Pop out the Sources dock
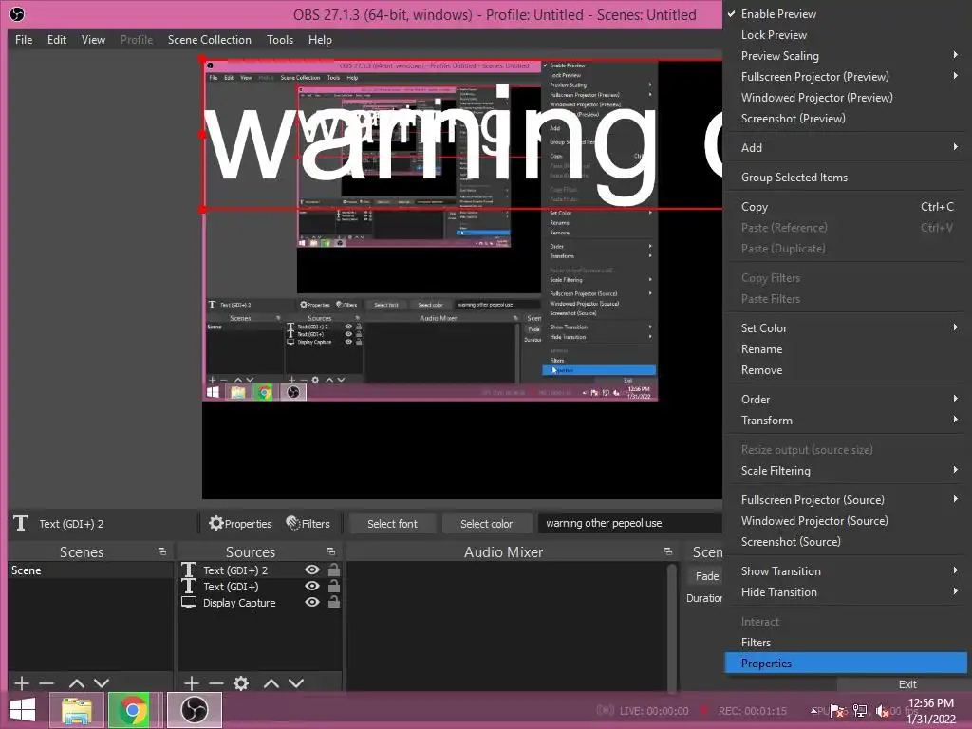Image resolution: width=972 pixels, height=729 pixels. [x=331, y=551]
